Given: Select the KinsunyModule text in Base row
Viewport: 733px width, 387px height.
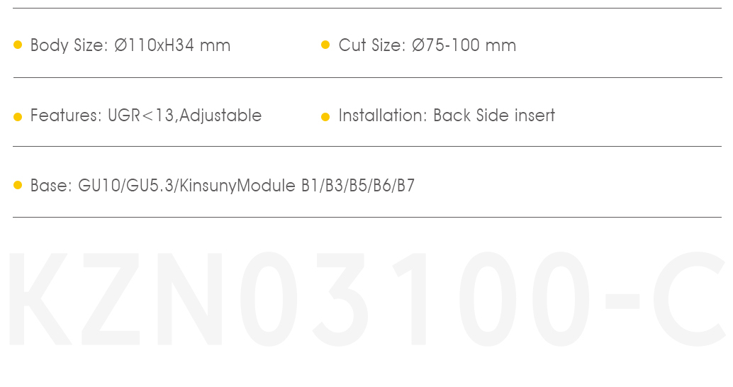Looking at the screenshot, I should pyautogui.click(x=237, y=186).
